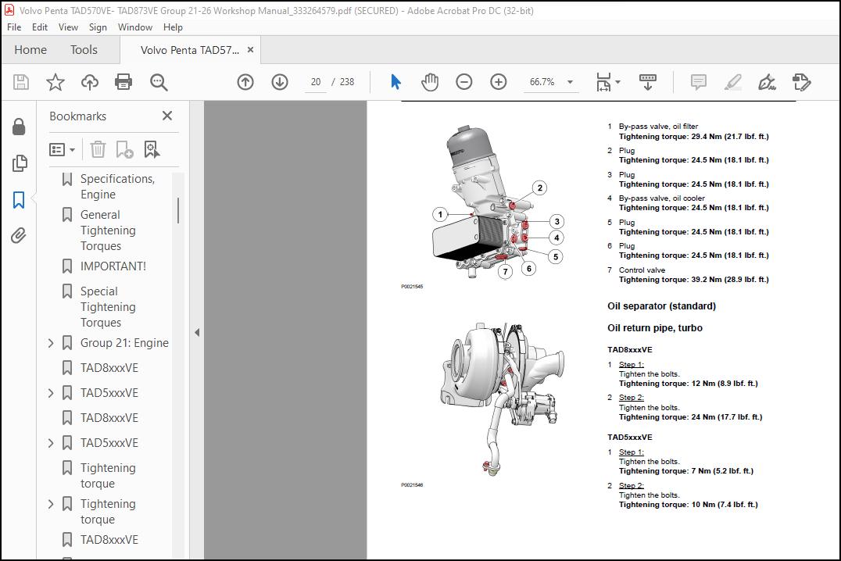The height and width of the screenshot is (561, 841).
Task: Save the file using the floppy disk icon
Action: point(21,82)
